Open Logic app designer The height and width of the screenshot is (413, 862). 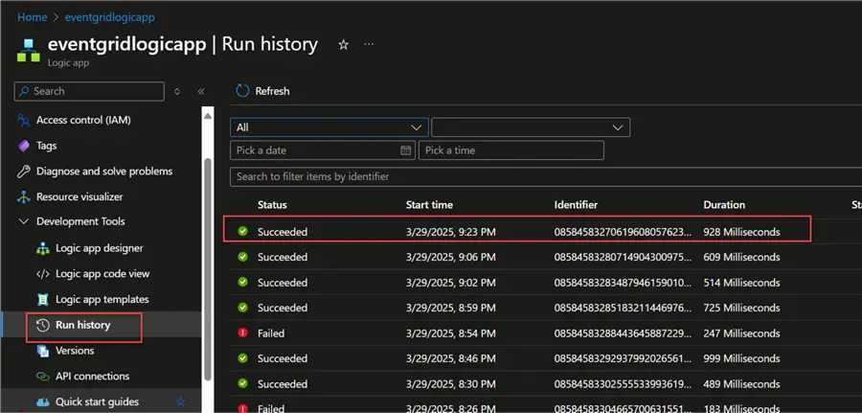(100, 248)
